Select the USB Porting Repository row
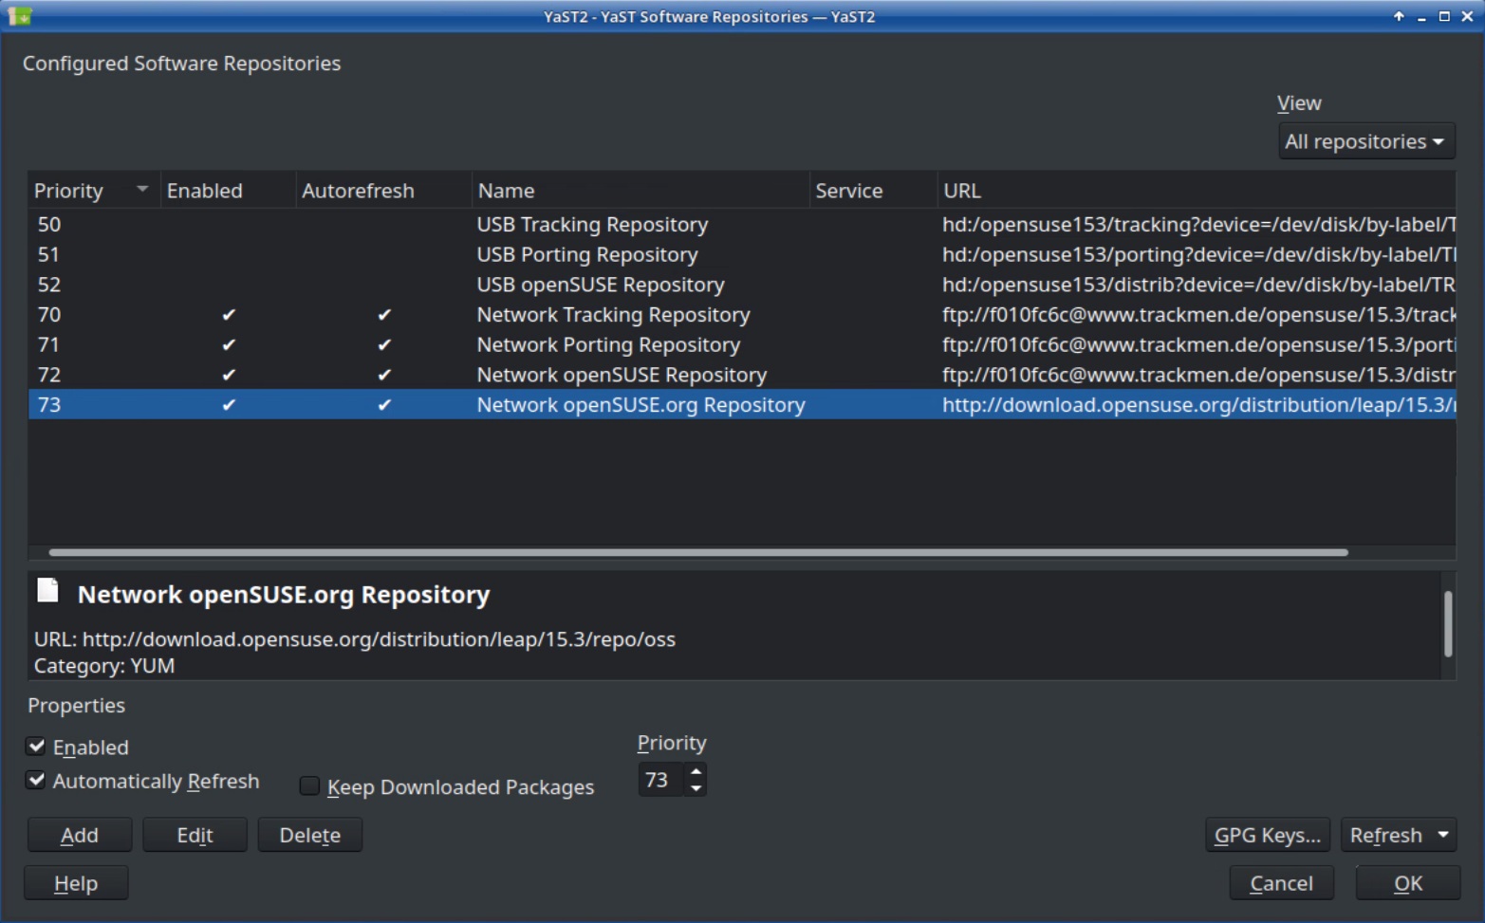 click(586, 254)
